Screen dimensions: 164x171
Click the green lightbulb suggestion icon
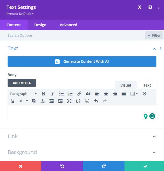click(x=146, y=116)
